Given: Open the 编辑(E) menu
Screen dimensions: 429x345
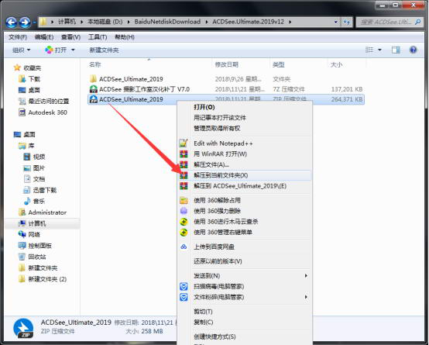Looking at the screenshot, I should (44, 37).
